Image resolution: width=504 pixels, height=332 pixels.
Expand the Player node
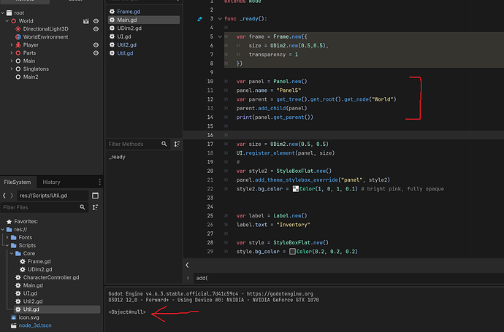click(12, 45)
